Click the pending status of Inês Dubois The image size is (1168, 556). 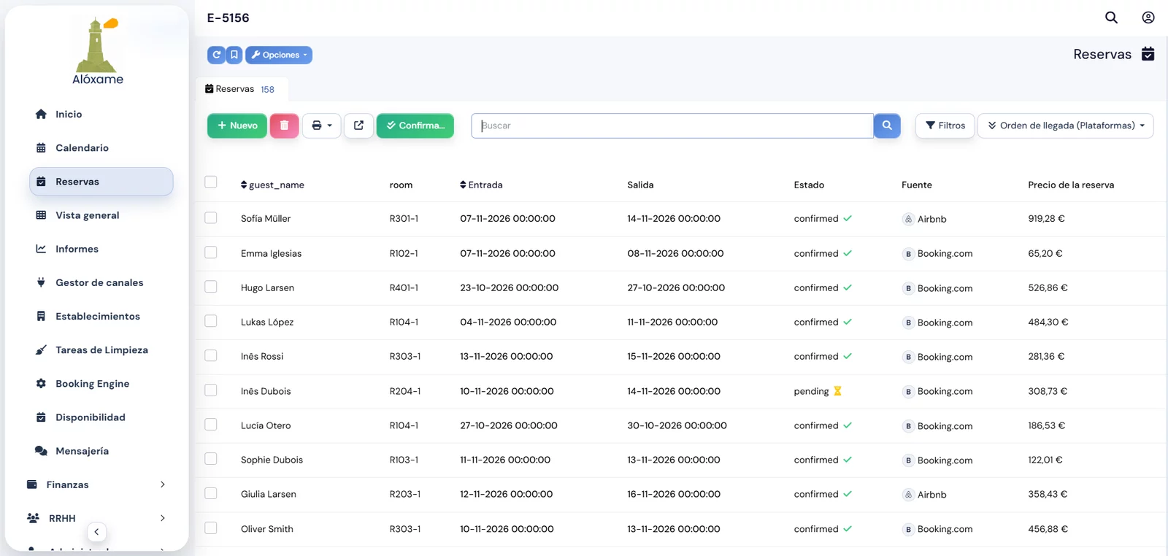pos(818,391)
